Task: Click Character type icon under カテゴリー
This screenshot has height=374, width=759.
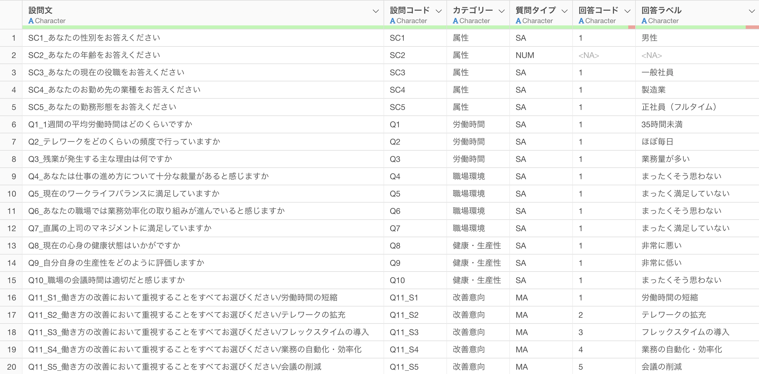Action: pyautogui.click(x=455, y=21)
